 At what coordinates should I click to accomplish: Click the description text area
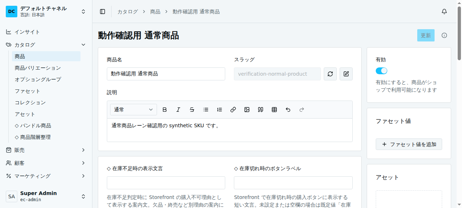[x=230, y=130]
